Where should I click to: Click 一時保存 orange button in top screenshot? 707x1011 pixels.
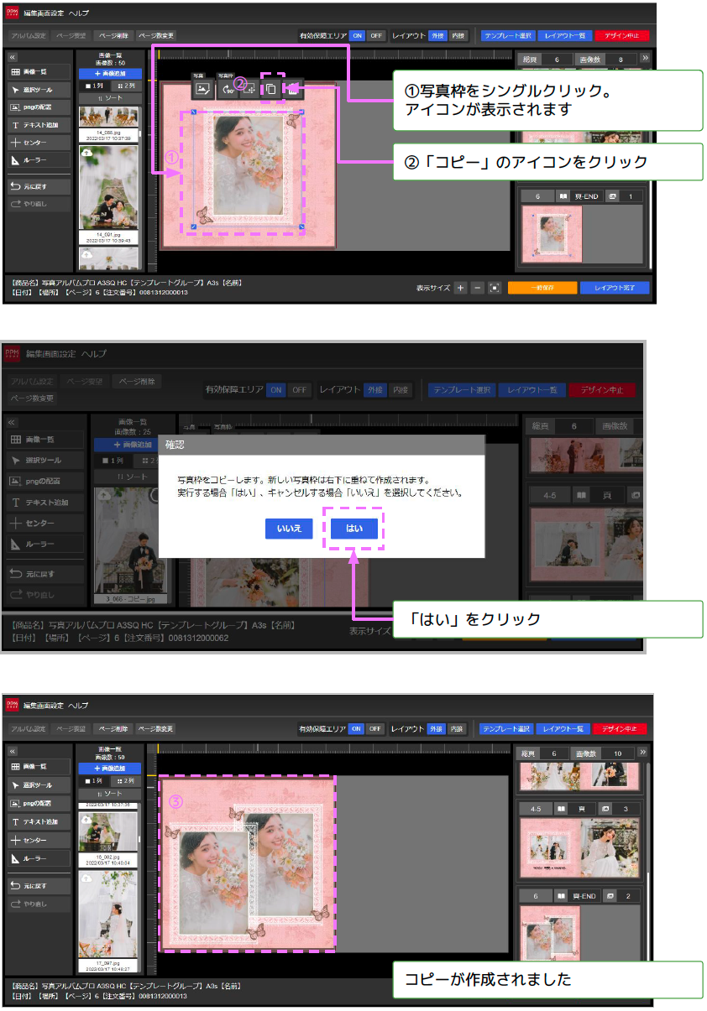click(542, 288)
